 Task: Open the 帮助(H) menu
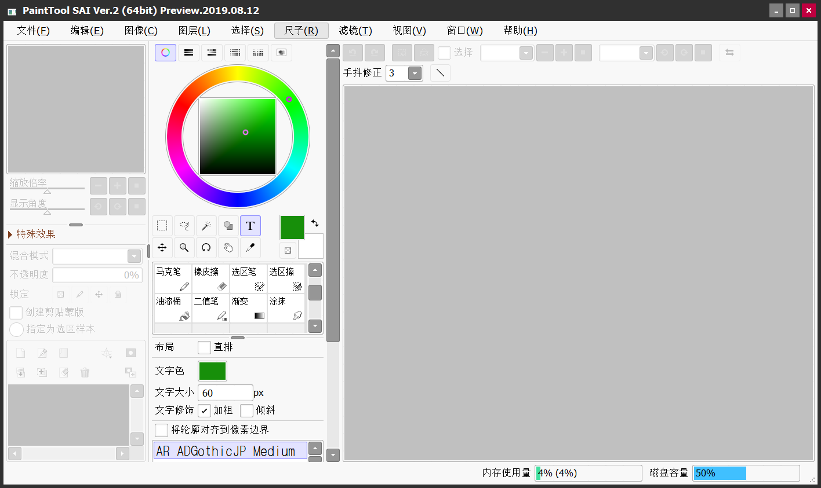(520, 31)
